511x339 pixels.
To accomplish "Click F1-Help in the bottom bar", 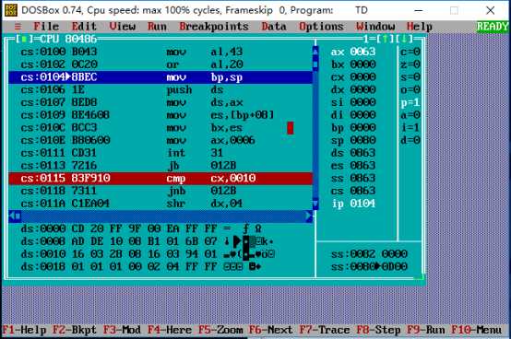I will [x=24, y=330].
